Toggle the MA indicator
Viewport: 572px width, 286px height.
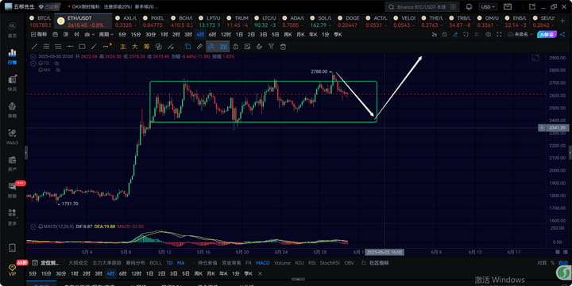pos(180,263)
